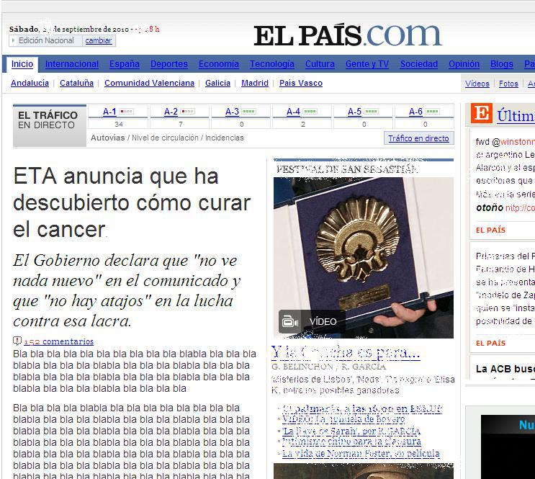
Task: Click the orange E icon beside Último
Action: click(481, 114)
